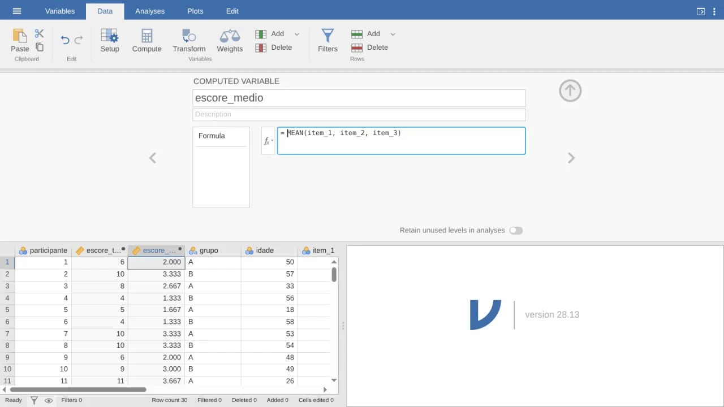The width and height of the screenshot is (724, 407).
Task: Click the Description input field
Action: tap(359, 114)
